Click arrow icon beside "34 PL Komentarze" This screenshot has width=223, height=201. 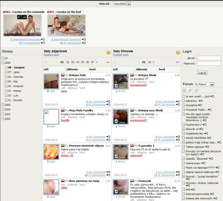(43, 43)
